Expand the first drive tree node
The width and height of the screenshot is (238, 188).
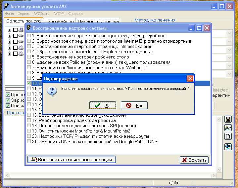9,30
